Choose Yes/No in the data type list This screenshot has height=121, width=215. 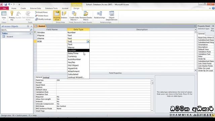(78, 63)
